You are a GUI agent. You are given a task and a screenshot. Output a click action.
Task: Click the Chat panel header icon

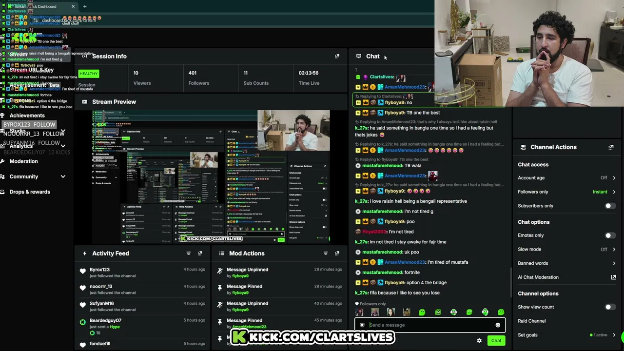[x=359, y=56]
